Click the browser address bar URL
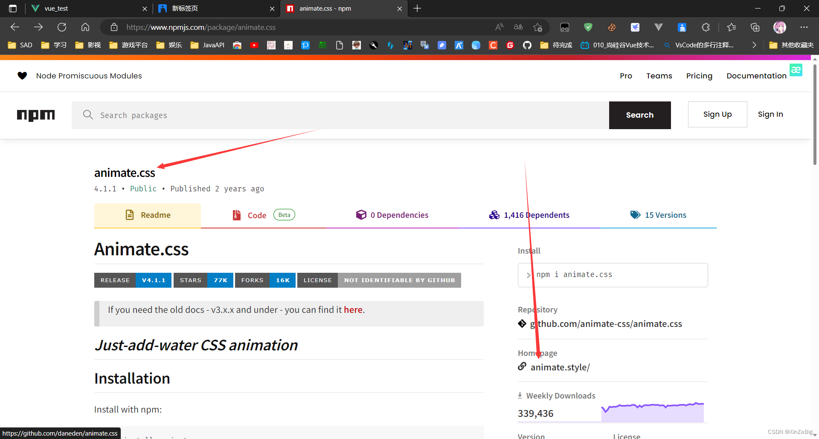 [x=201, y=27]
